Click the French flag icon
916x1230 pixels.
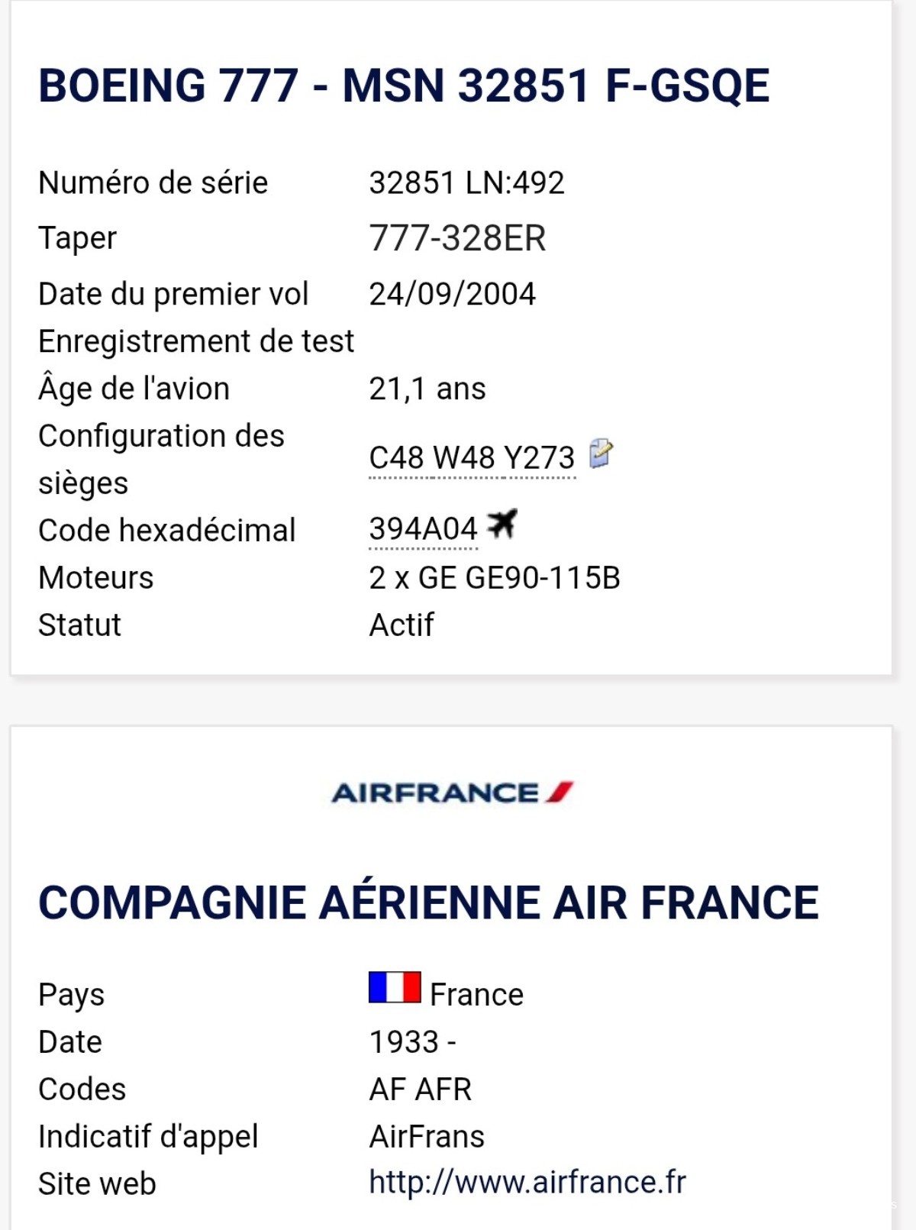tap(395, 987)
